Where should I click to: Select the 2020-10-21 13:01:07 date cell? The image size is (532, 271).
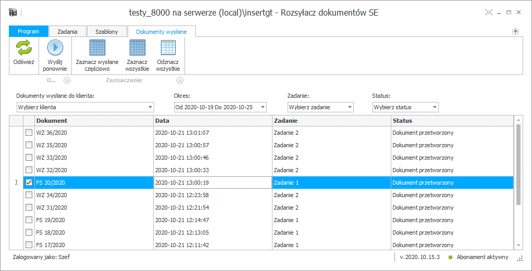[x=213, y=133]
